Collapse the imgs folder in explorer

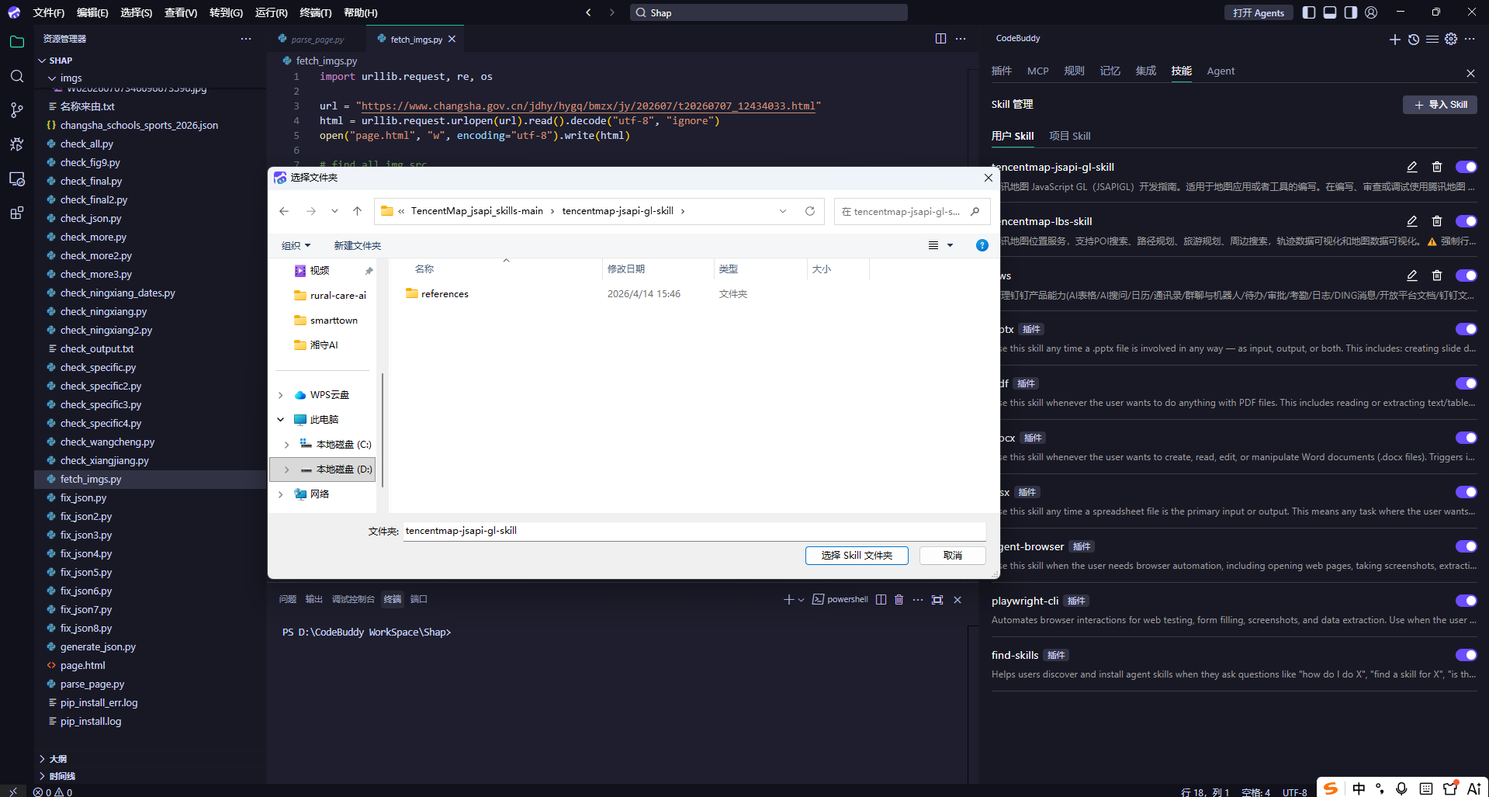pos(52,78)
